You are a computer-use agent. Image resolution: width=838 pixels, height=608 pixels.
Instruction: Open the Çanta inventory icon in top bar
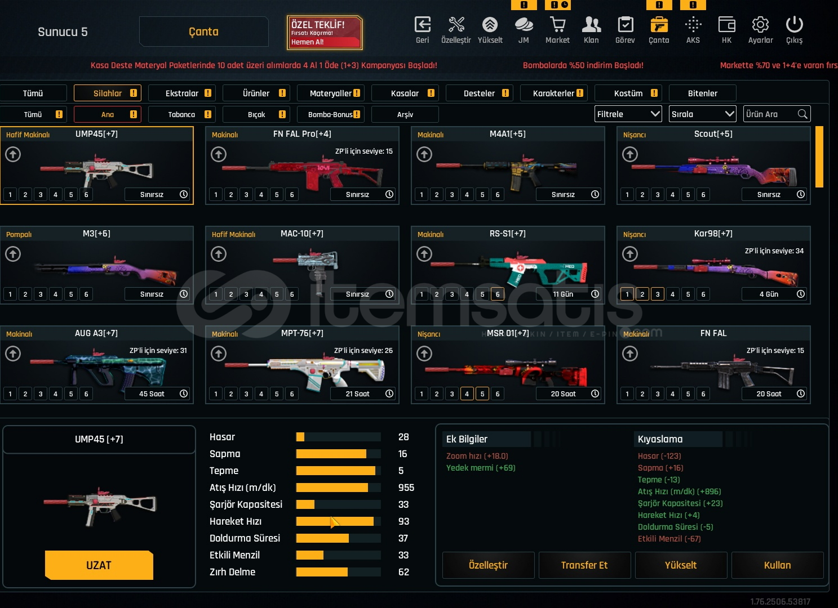click(659, 25)
